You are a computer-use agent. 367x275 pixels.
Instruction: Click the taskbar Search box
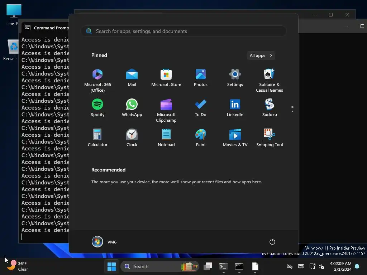pyautogui.click(x=160, y=266)
